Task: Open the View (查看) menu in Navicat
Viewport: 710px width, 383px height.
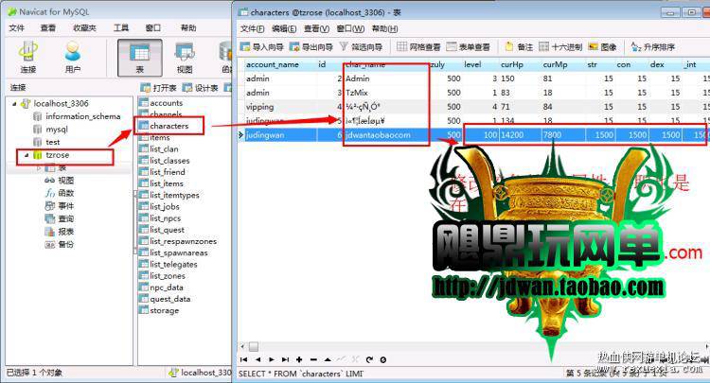Action: pyautogui.click(x=48, y=27)
